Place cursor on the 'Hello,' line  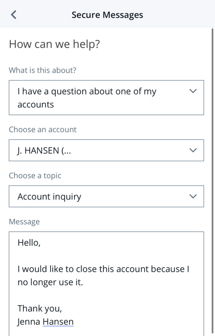tap(29, 243)
